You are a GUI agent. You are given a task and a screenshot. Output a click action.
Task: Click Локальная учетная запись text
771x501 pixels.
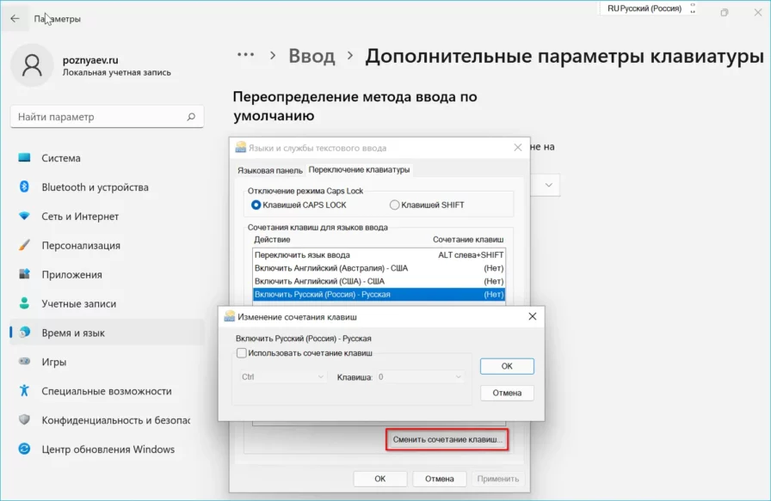point(116,72)
